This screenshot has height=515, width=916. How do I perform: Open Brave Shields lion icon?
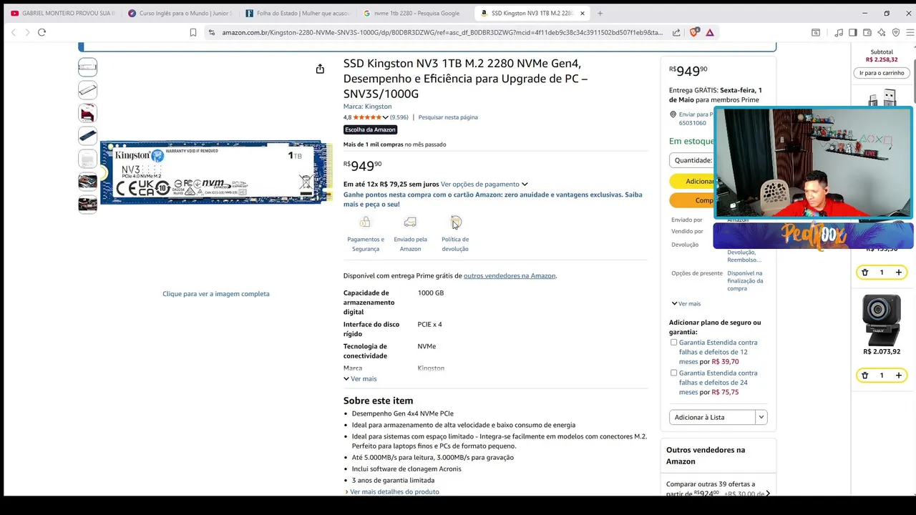[693, 32]
